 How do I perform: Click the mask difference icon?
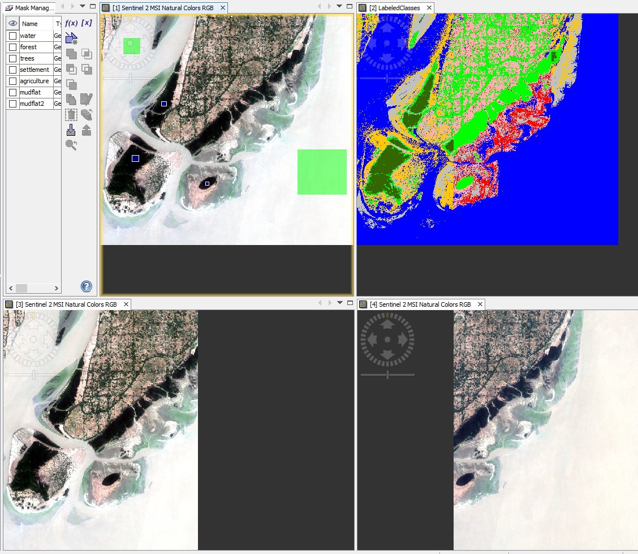pos(71,69)
